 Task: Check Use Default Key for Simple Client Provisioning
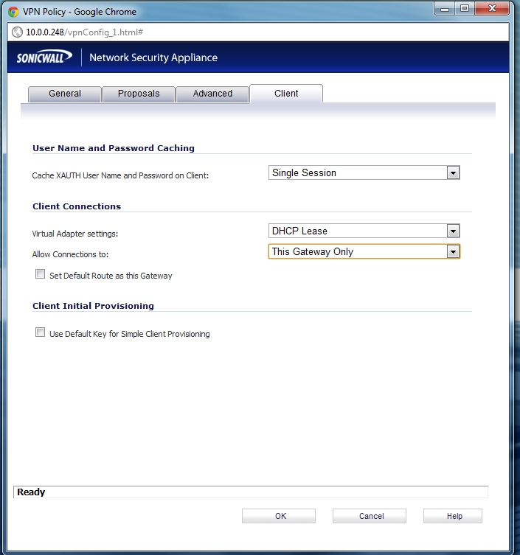click(x=40, y=332)
